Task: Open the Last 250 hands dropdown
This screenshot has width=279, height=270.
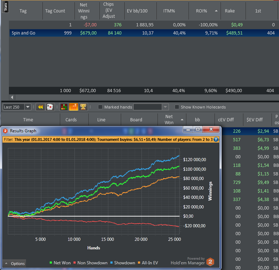Action: click(x=28, y=107)
